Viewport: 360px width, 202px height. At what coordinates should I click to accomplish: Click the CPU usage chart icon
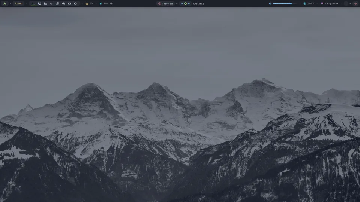click(87, 4)
